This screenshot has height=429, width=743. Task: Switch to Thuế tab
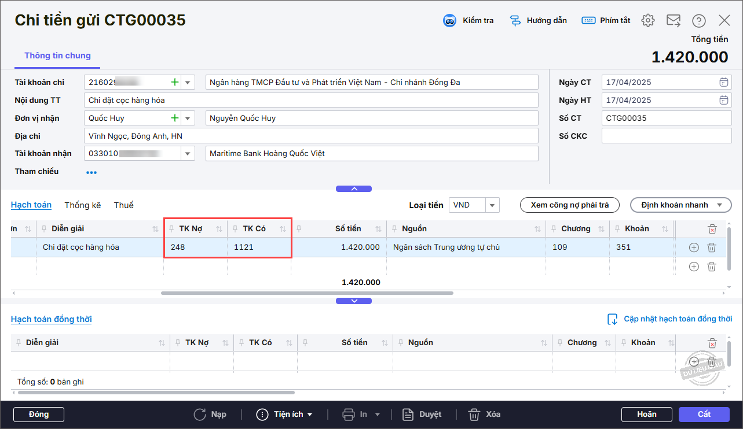coord(123,205)
